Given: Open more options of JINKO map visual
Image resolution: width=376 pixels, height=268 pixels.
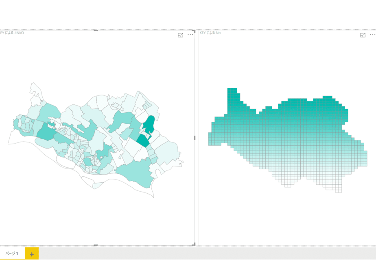Looking at the screenshot, I should 190,35.
